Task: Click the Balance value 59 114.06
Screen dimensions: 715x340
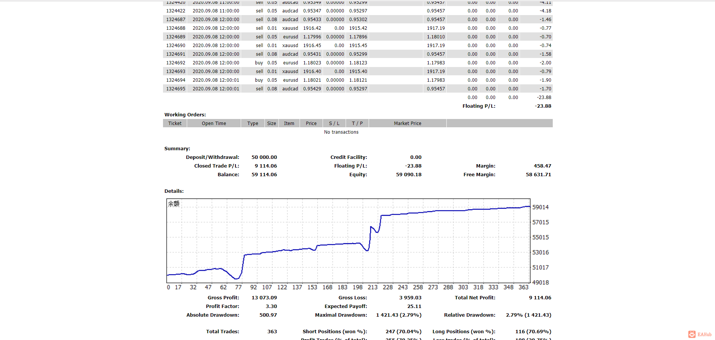Action: [264, 175]
